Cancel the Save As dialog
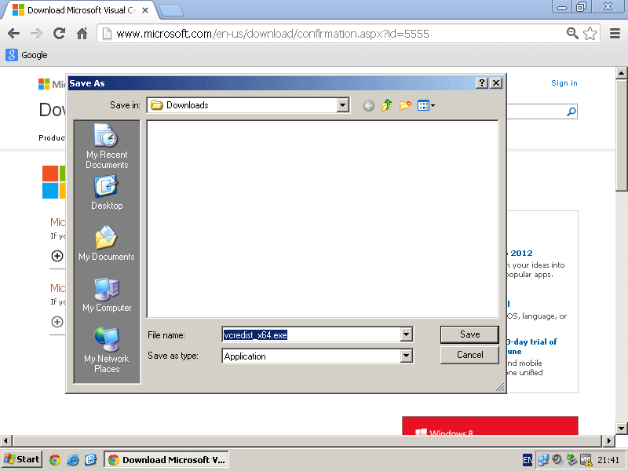The width and height of the screenshot is (628, 471). pos(469,355)
